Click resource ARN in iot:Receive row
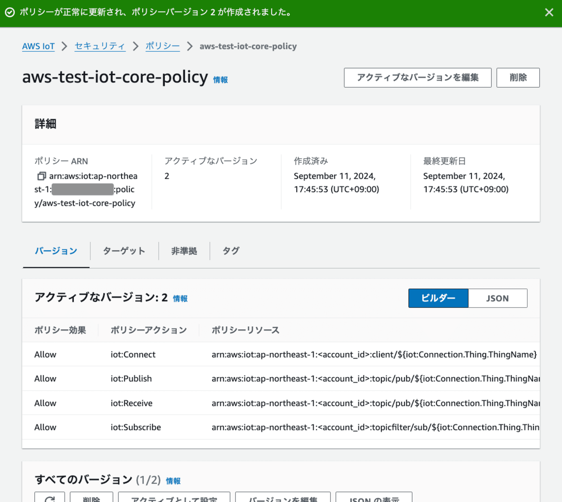Viewport: 562px width, 502px height. pos(376,403)
